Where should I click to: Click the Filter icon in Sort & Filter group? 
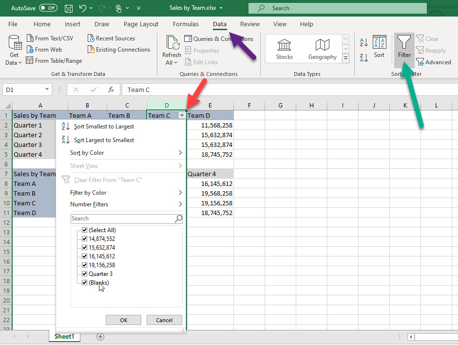[404, 46]
